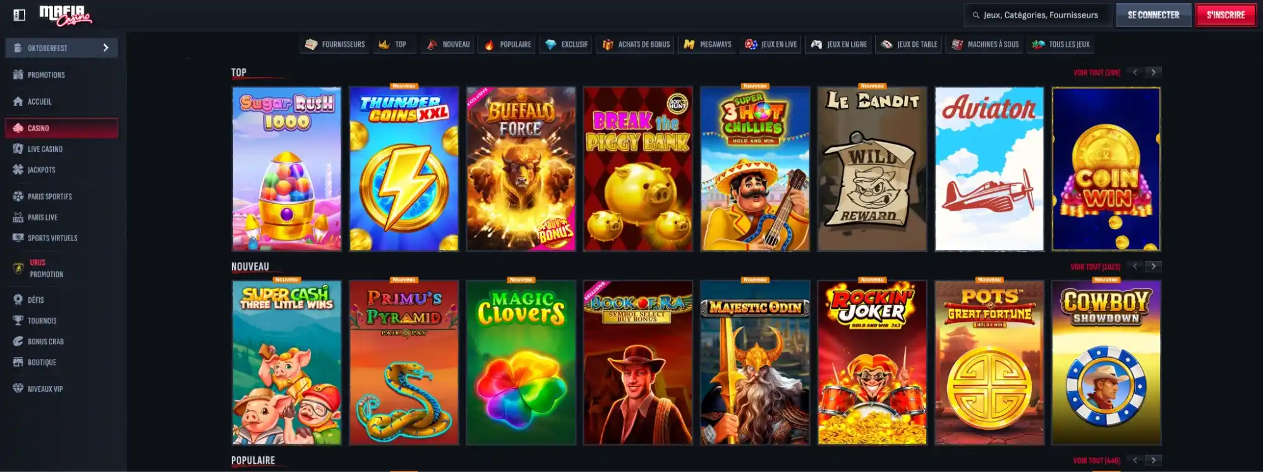Show next games in NOUVEAU row

[x=1154, y=266]
